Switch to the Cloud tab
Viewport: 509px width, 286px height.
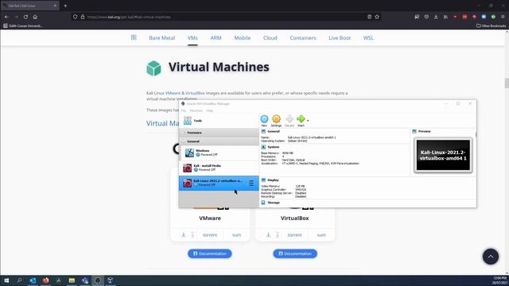pyautogui.click(x=270, y=38)
